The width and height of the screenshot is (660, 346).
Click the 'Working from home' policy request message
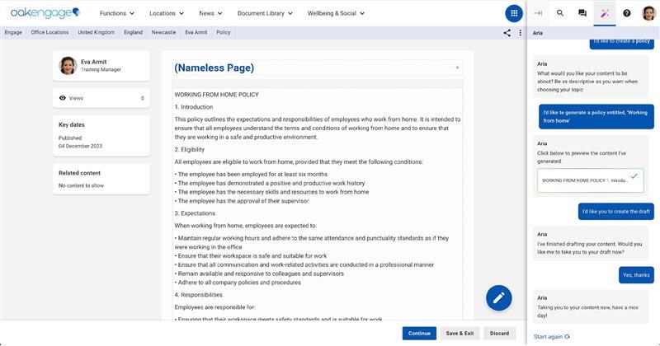[596, 116]
